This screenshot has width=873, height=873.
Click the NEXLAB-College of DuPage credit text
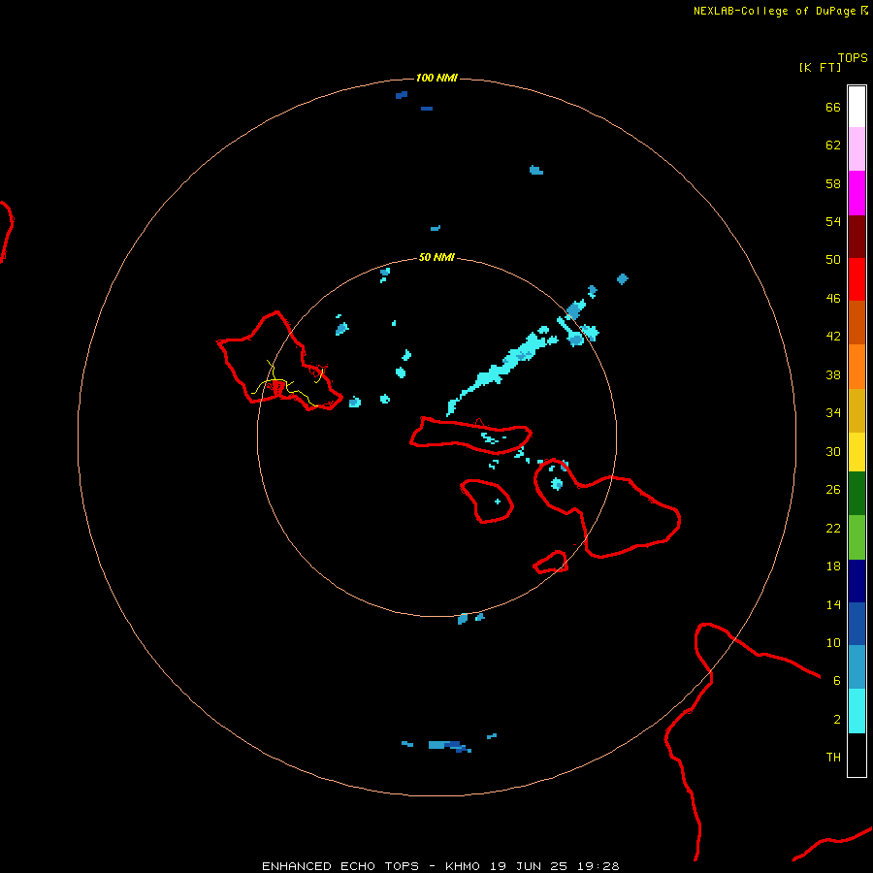tap(781, 11)
